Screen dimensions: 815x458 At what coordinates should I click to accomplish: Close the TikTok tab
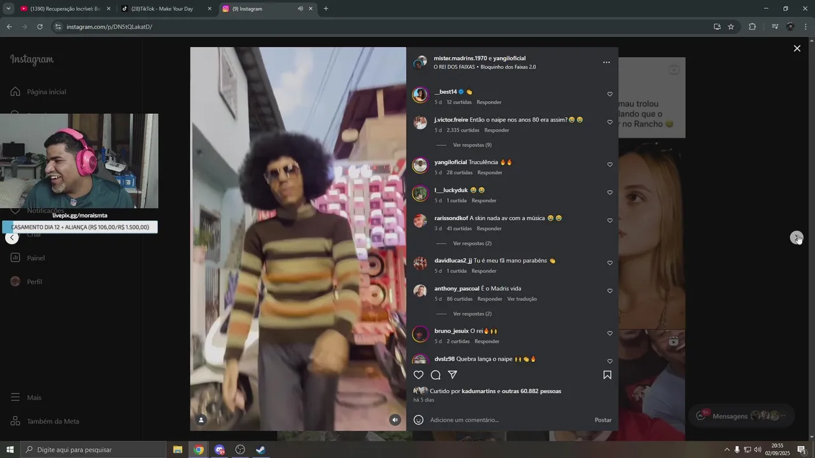tap(209, 9)
